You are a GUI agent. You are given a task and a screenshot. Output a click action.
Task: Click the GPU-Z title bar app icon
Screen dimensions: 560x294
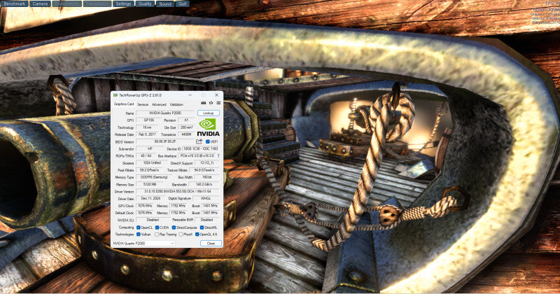tap(115, 95)
